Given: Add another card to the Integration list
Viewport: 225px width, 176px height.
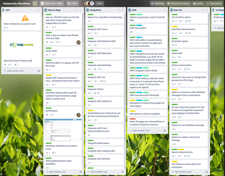Looking at the screenshot, I should tap(98, 172).
